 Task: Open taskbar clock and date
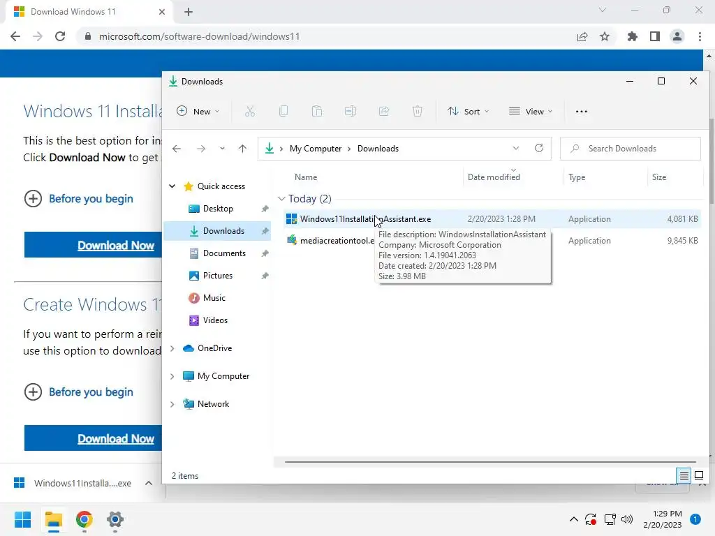pyautogui.click(x=663, y=519)
